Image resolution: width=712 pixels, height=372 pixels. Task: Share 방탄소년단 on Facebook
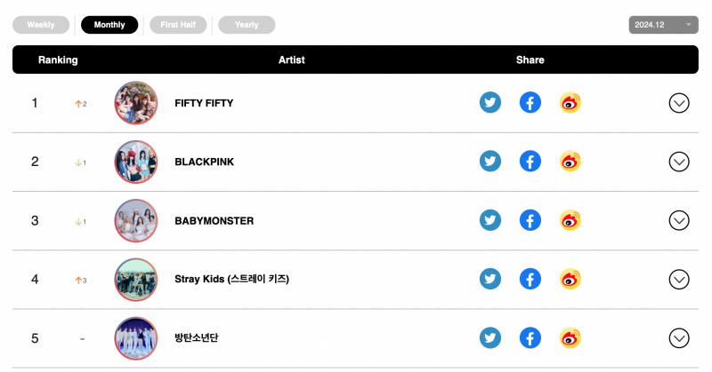point(530,338)
